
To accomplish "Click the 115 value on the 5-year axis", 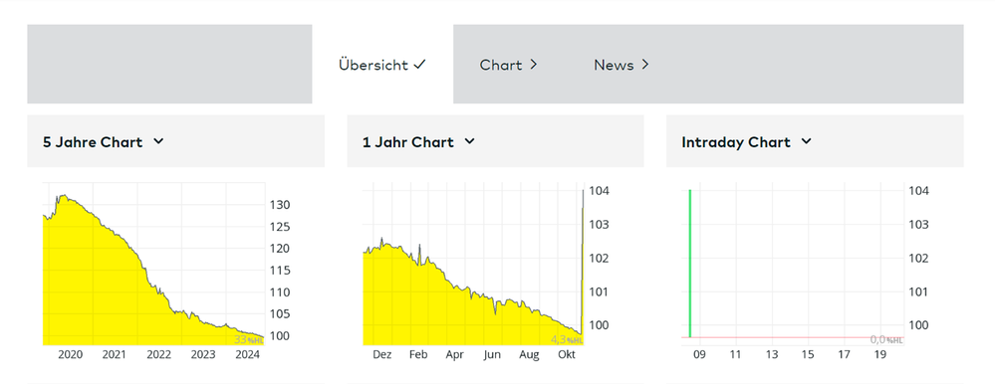I will [281, 271].
